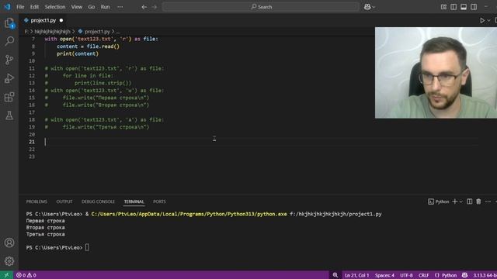The width and height of the screenshot is (497, 279).
Task: Toggle the Secondary Side Bar
Action: click(x=474, y=7)
